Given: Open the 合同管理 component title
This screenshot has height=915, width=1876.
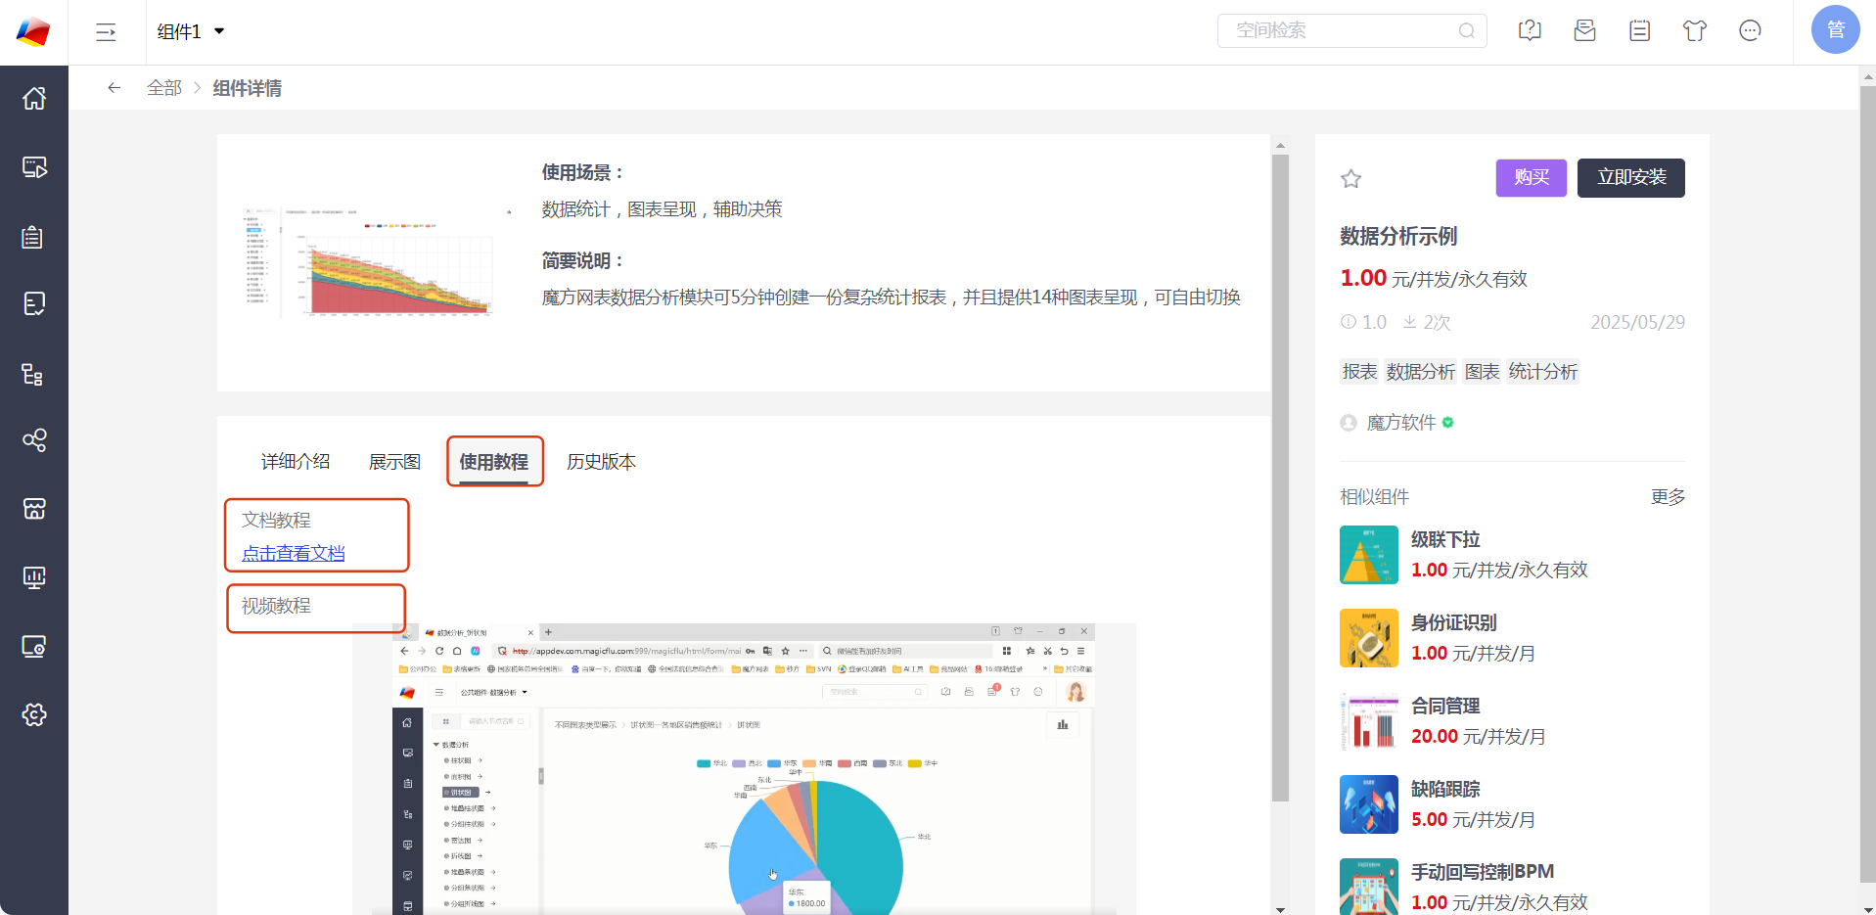Looking at the screenshot, I should [1445, 707].
